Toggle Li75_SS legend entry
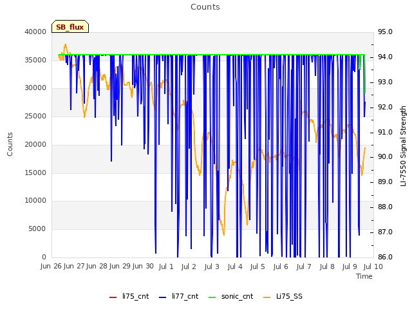 click(x=283, y=296)
